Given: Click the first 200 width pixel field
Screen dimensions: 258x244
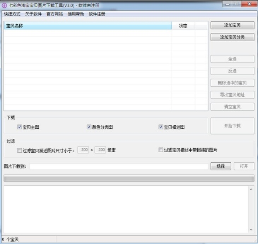Looking at the screenshot, I should 83,150.
